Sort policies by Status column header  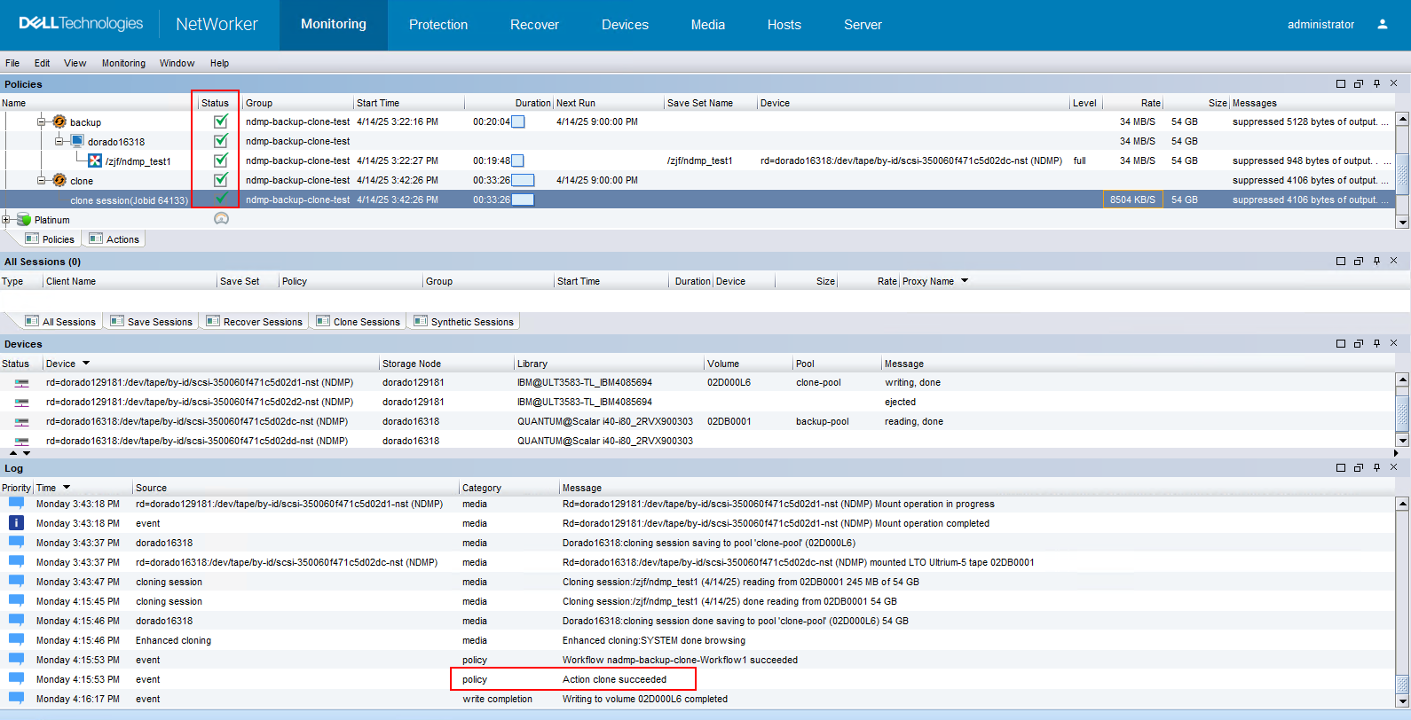[216, 103]
